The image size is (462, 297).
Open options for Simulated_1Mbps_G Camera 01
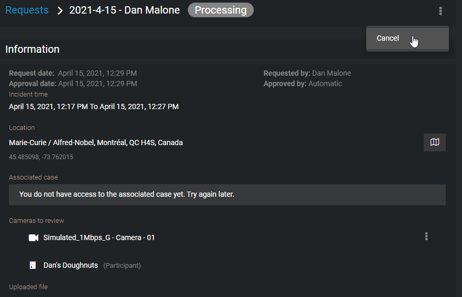[x=426, y=236]
